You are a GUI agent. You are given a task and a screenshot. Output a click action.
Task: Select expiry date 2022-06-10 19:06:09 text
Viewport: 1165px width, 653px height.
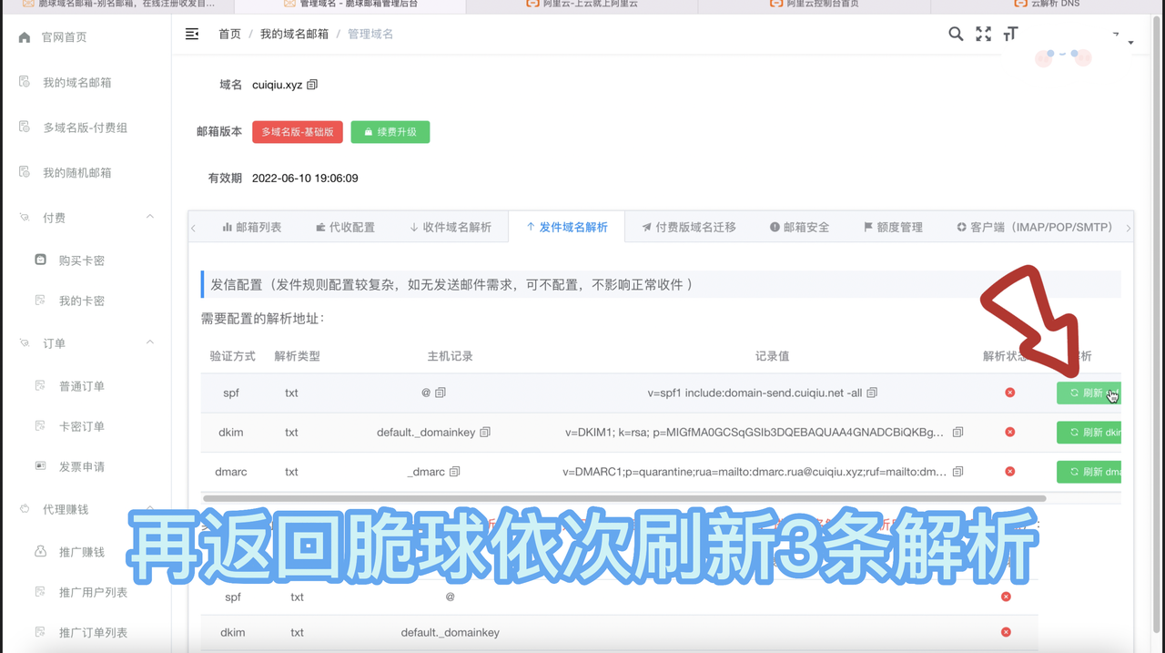[305, 179]
